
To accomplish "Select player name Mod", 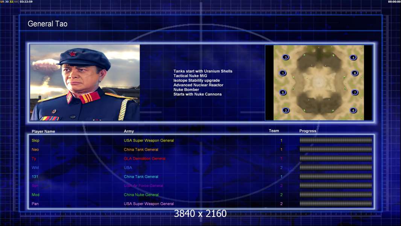I will pyautogui.click(x=35, y=195).
